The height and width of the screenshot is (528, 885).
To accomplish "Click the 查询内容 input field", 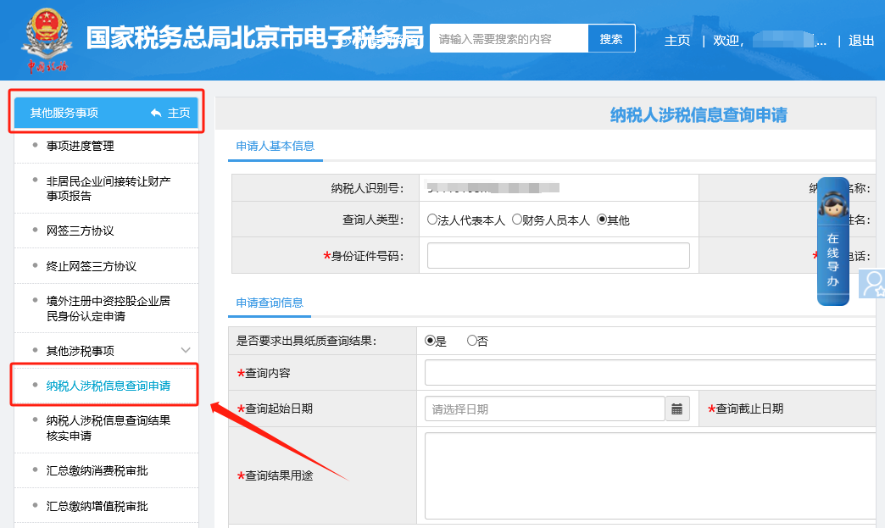I will [650, 373].
